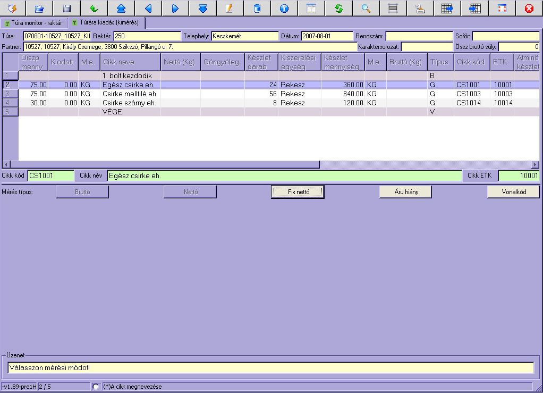The image size is (543, 393).
Task: Click the save floppy disk icon
Action: [x=66, y=9]
